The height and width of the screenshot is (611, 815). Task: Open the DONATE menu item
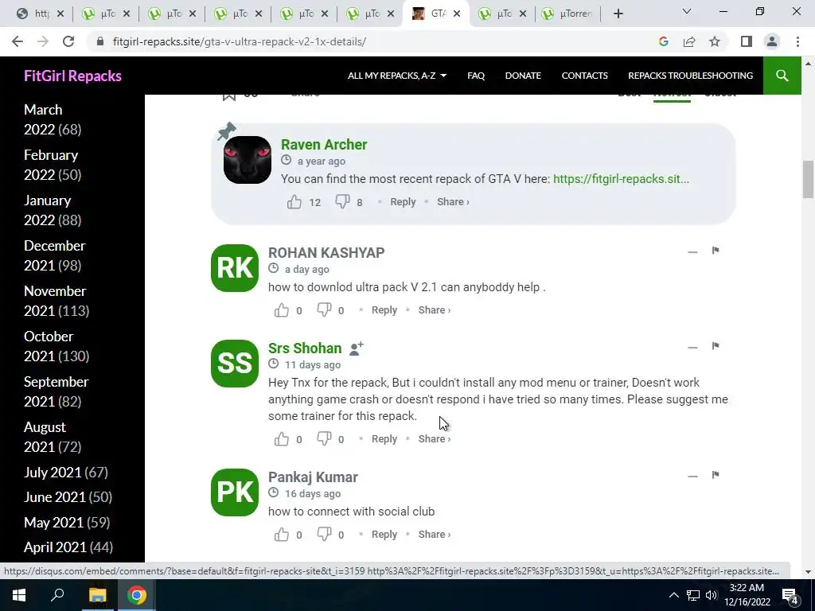coord(523,76)
